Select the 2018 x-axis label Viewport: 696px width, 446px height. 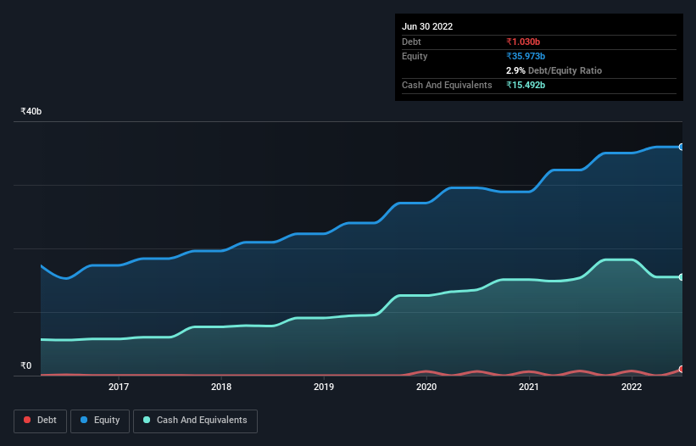(x=221, y=387)
